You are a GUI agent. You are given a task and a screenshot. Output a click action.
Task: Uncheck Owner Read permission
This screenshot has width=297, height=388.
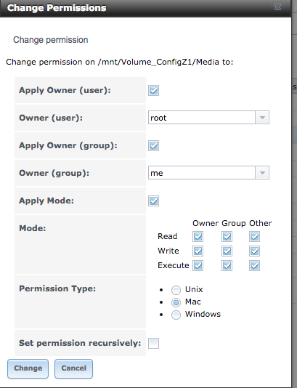click(198, 237)
